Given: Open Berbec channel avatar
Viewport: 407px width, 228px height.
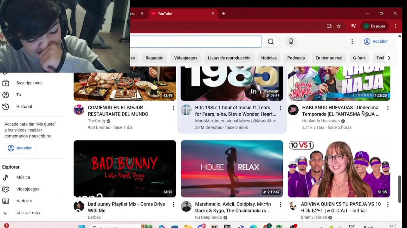Looking at the screenshot, I should (x=79, y=206).
